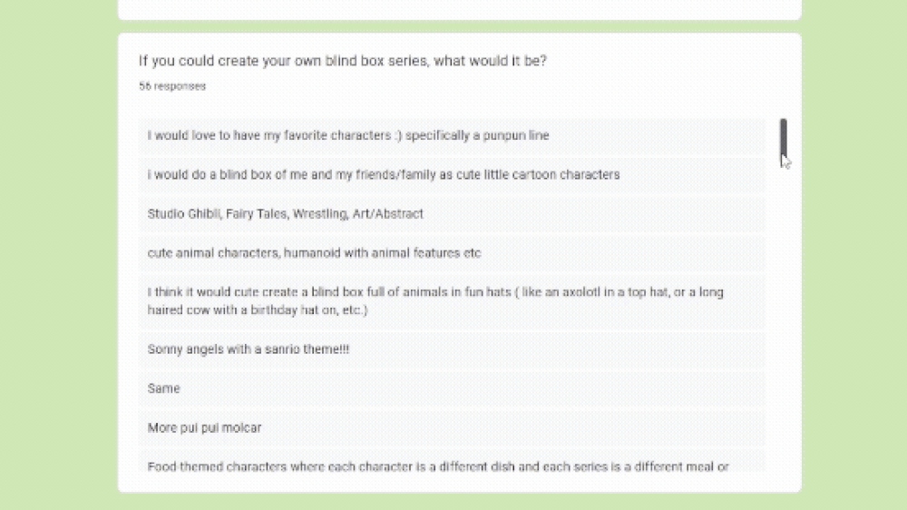Click the response mentioning a punpun line

pos(348,136)
